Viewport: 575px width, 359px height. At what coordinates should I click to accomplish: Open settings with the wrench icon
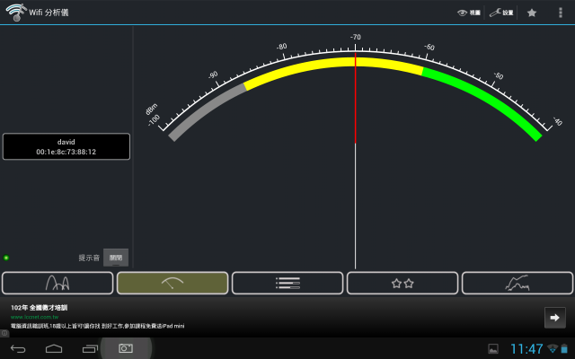tap(501, 13)
